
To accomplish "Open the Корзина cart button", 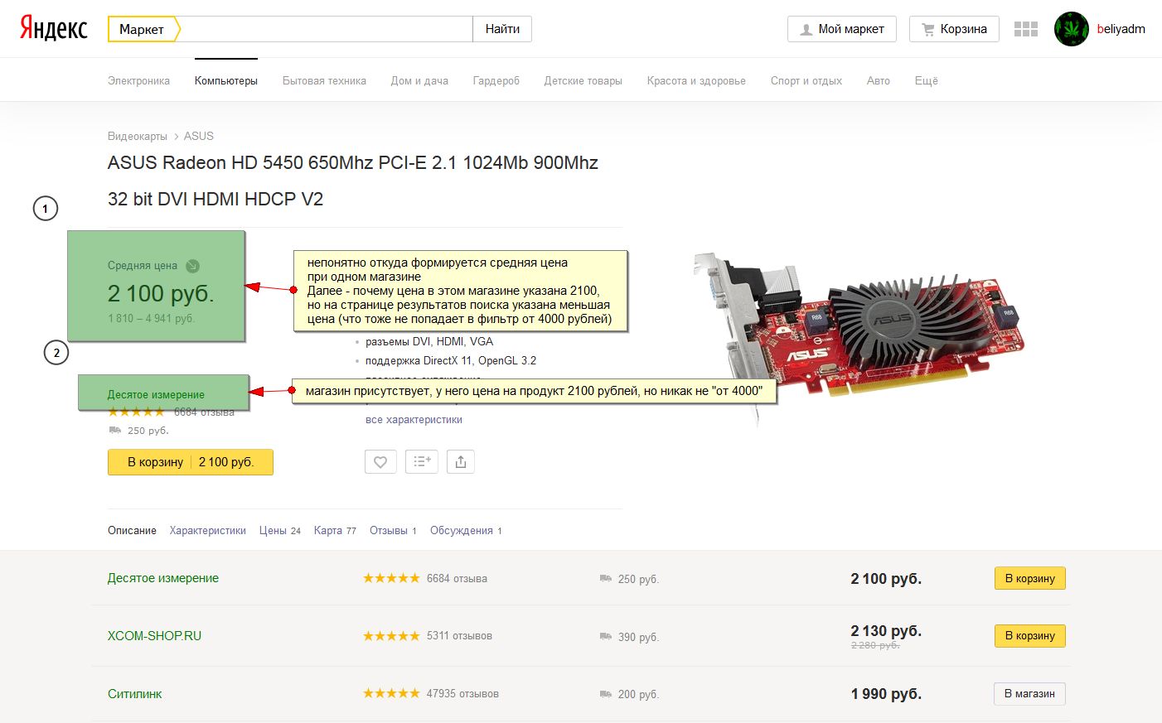I will coord(954,29).
